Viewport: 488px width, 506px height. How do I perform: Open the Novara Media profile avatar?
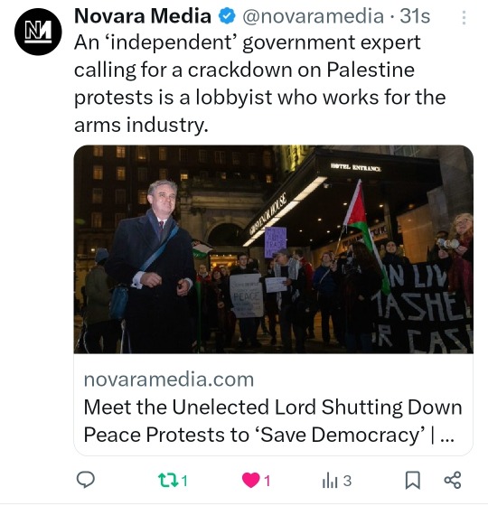click(x=38, y=32)
